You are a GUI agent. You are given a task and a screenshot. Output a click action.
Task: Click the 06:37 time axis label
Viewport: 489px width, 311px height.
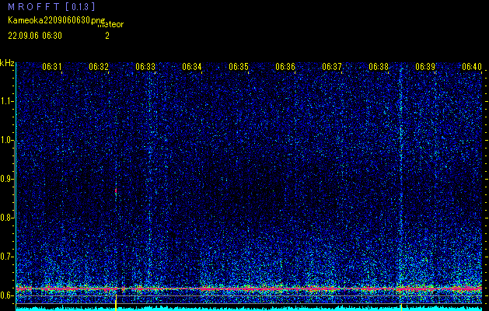(x=332, y=66)
